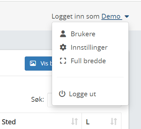Collapse the user dropdown via the caret arrow
This screenshot has height=129, width=141.
(127, 16)
